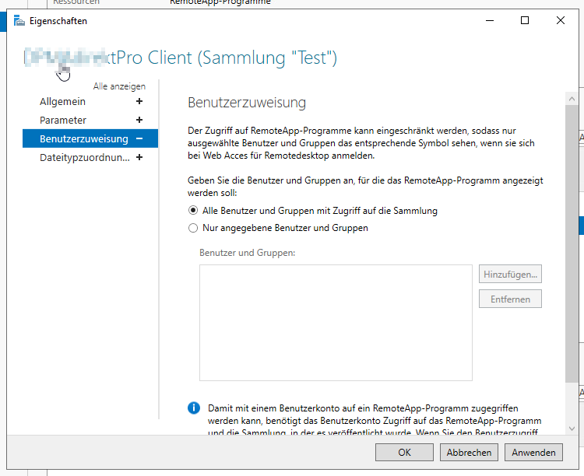Maximize the Eigenschaften window
This screenshot has height=476, width=584.
click(525, 20)
